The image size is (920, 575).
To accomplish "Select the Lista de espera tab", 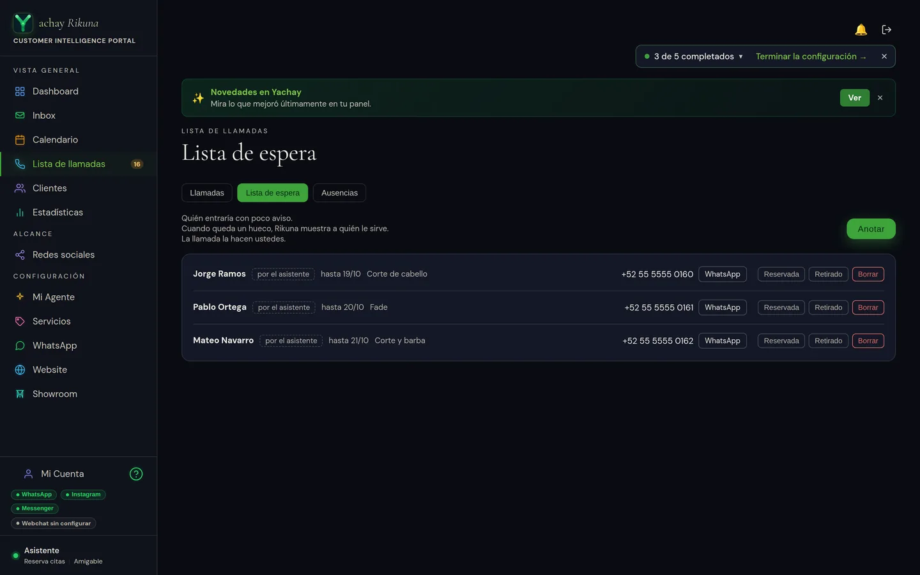I will (x=272, y=193).
